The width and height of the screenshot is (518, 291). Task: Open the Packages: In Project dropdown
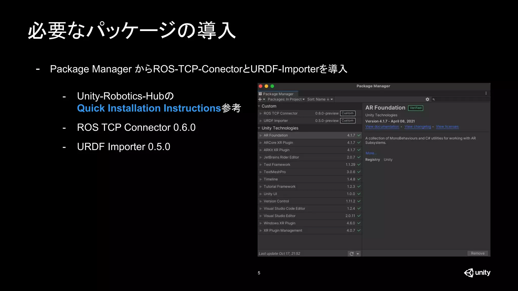pyautogui.click(x=286, y=99)
